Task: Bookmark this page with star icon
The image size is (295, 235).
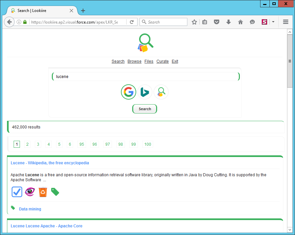Action: pos(194,22)
